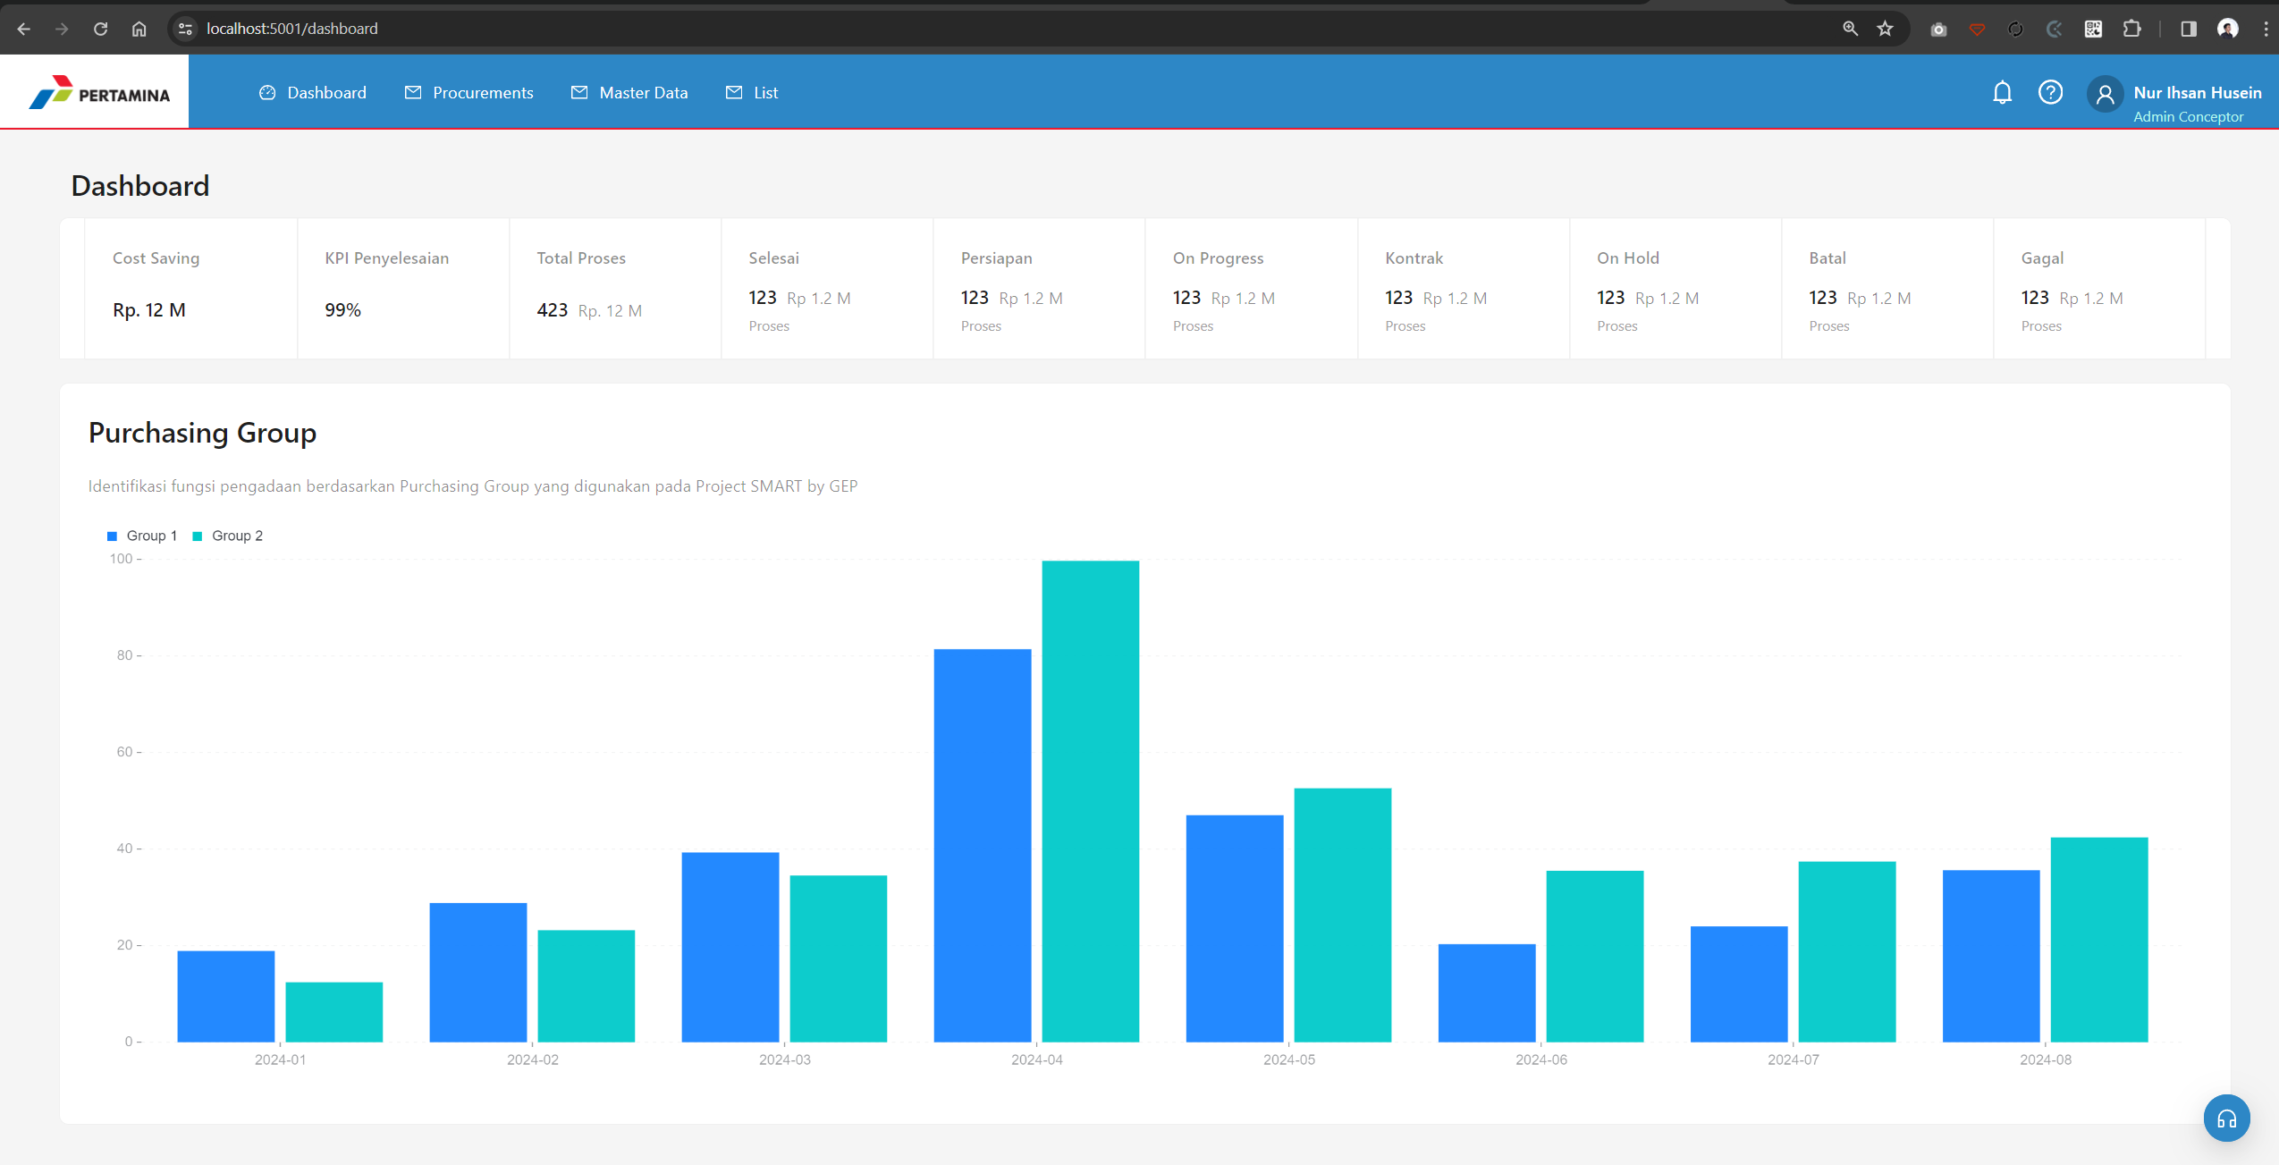Bookmark this page with the star icon
The image size is (2279, 1165).
tap(1885, 29)
